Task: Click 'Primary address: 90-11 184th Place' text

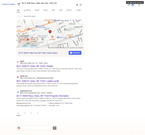Action: click(61, 103)
